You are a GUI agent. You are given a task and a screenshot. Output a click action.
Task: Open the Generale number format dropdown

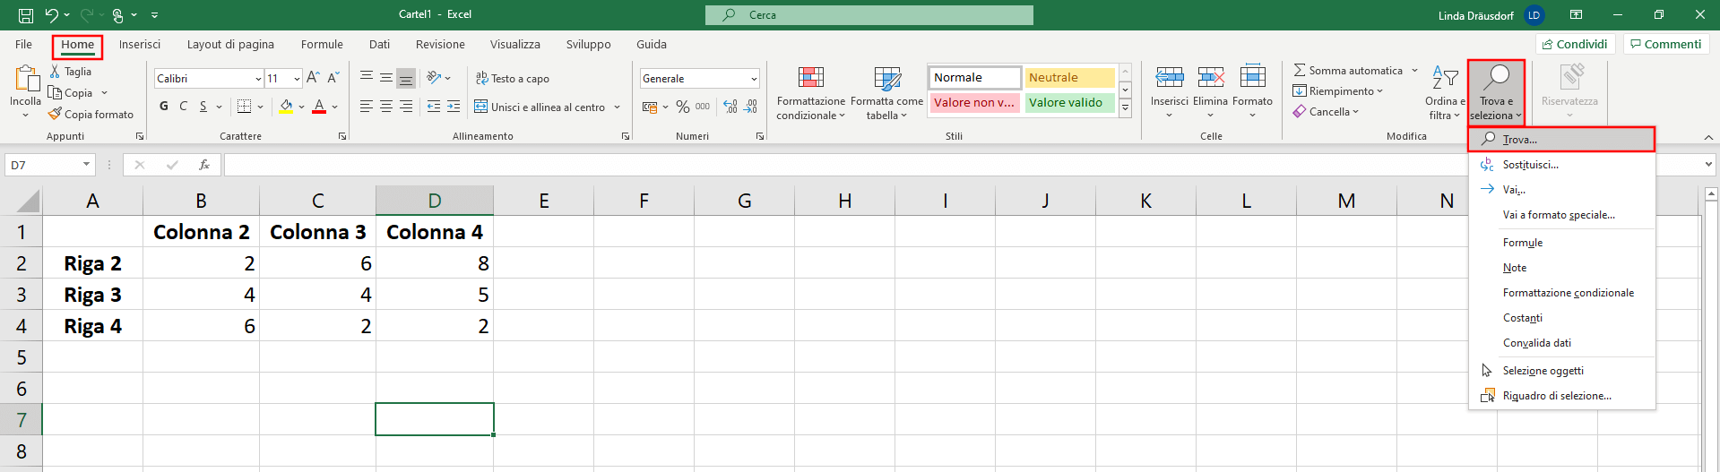754,79
